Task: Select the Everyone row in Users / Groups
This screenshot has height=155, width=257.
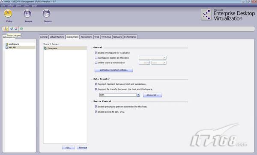Action: click(65, 48)
